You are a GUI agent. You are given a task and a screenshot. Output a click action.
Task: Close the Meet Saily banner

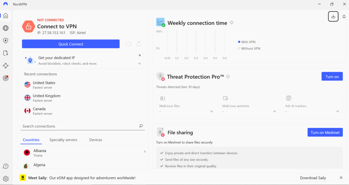341,178
